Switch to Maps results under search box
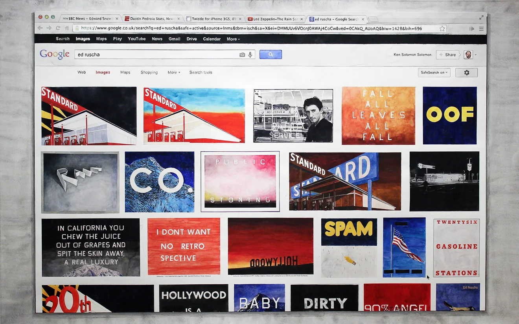The width and height of the screenshot is (519, 324). click(125, 72)
